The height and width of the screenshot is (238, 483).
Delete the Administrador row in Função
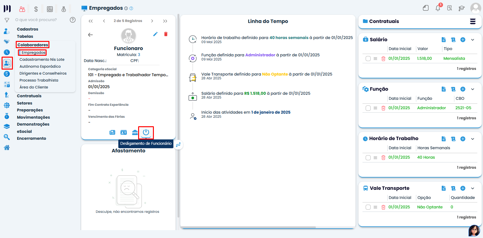383,108
